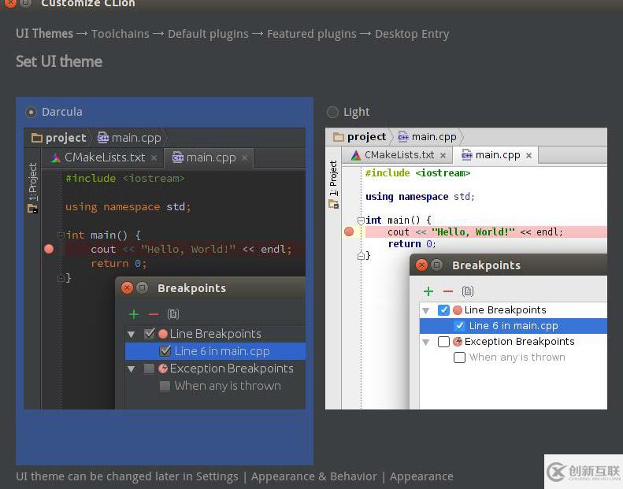The image size is (623, 489).
Task: Click red breakpoint dot in Light gutter
Action: (x=349, y=232)
